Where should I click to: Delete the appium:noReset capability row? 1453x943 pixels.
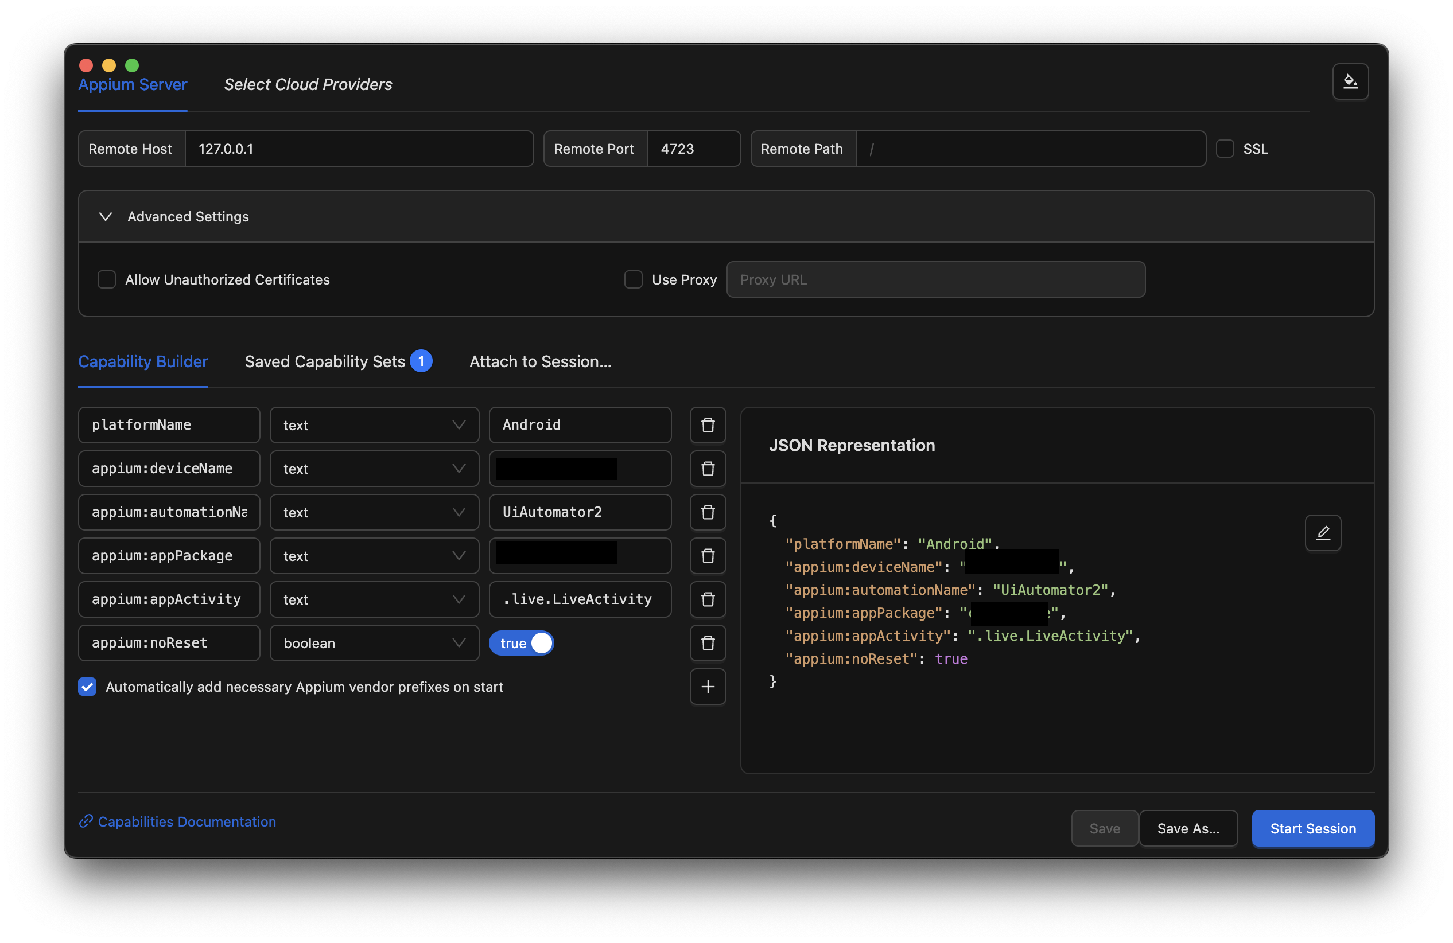tap(708, 642)
